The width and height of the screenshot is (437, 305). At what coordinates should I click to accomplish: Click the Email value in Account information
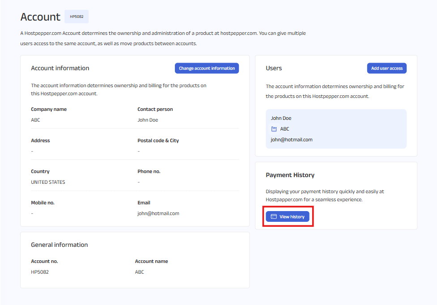(x=158, y=213)
